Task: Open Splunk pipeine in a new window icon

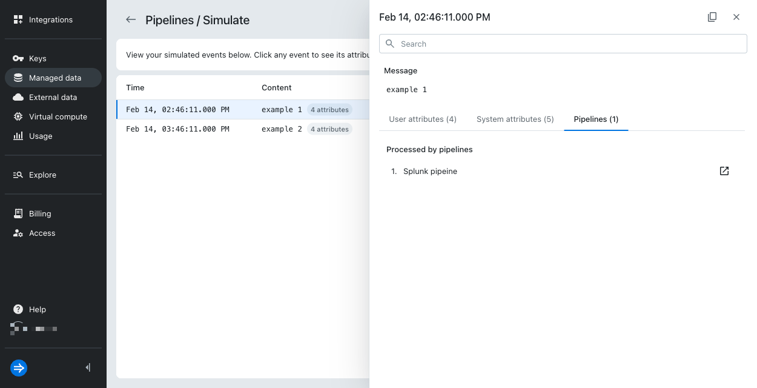Action: click(x=724, y=171)
